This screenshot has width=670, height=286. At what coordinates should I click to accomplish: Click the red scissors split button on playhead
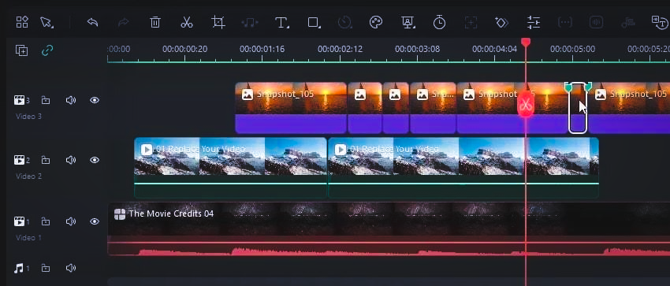click(526, 104)
